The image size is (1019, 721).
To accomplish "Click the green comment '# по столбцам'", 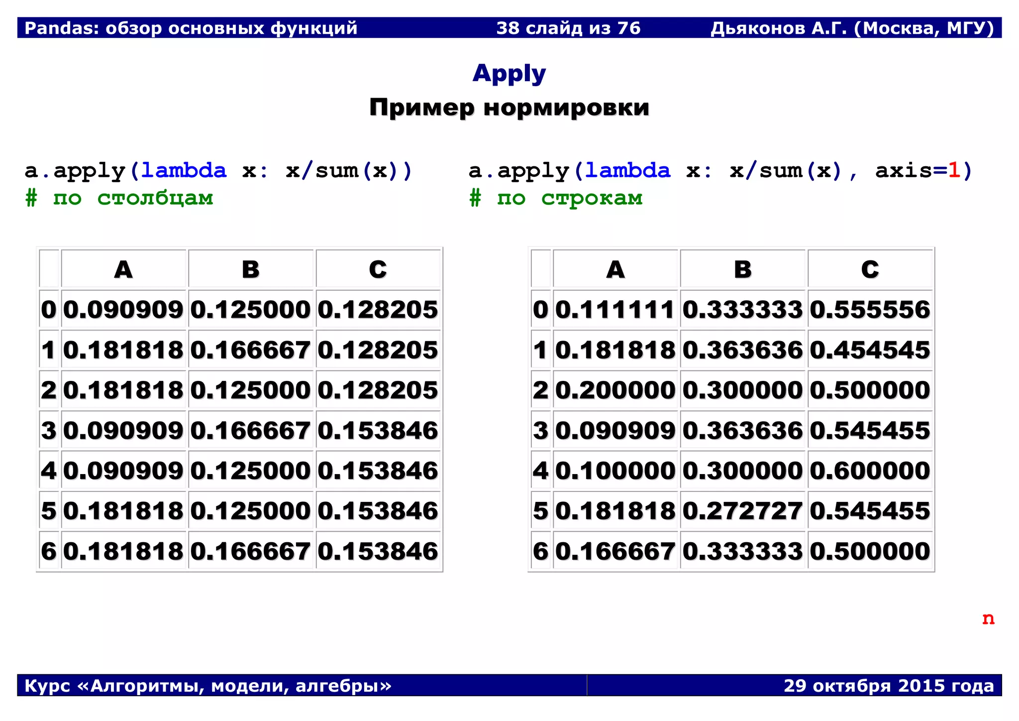I will coord(119,198).
